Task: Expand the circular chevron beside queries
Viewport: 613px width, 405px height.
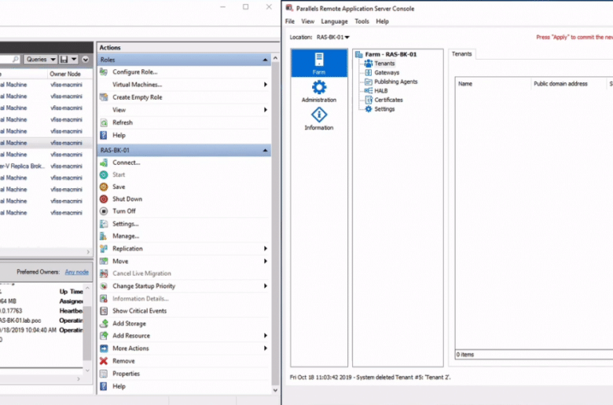Action: [x=85, y=60]
